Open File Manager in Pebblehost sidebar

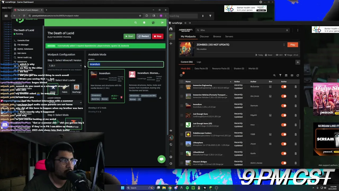coord(23,45)
